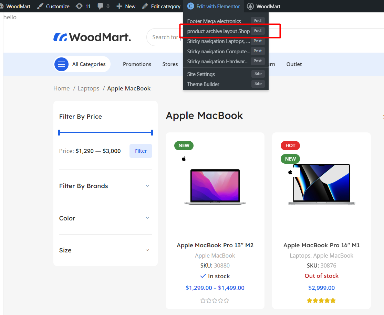Click the NEW badge on MacBook Pro 16
Viewport: 384px width, 315px height.
(290, 159)
